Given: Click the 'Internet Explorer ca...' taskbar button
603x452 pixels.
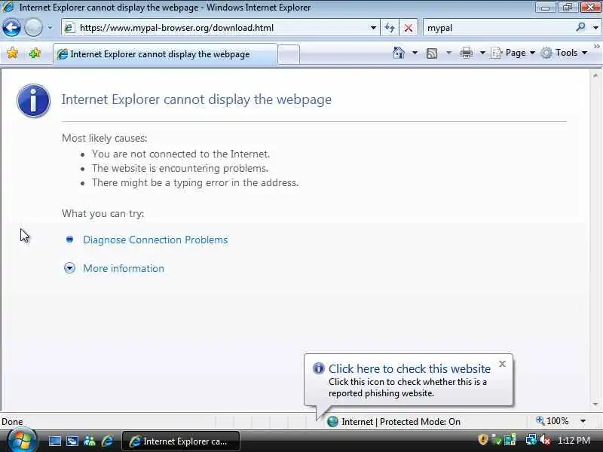Looking at the screenshot, I should [x=181, y=441].
